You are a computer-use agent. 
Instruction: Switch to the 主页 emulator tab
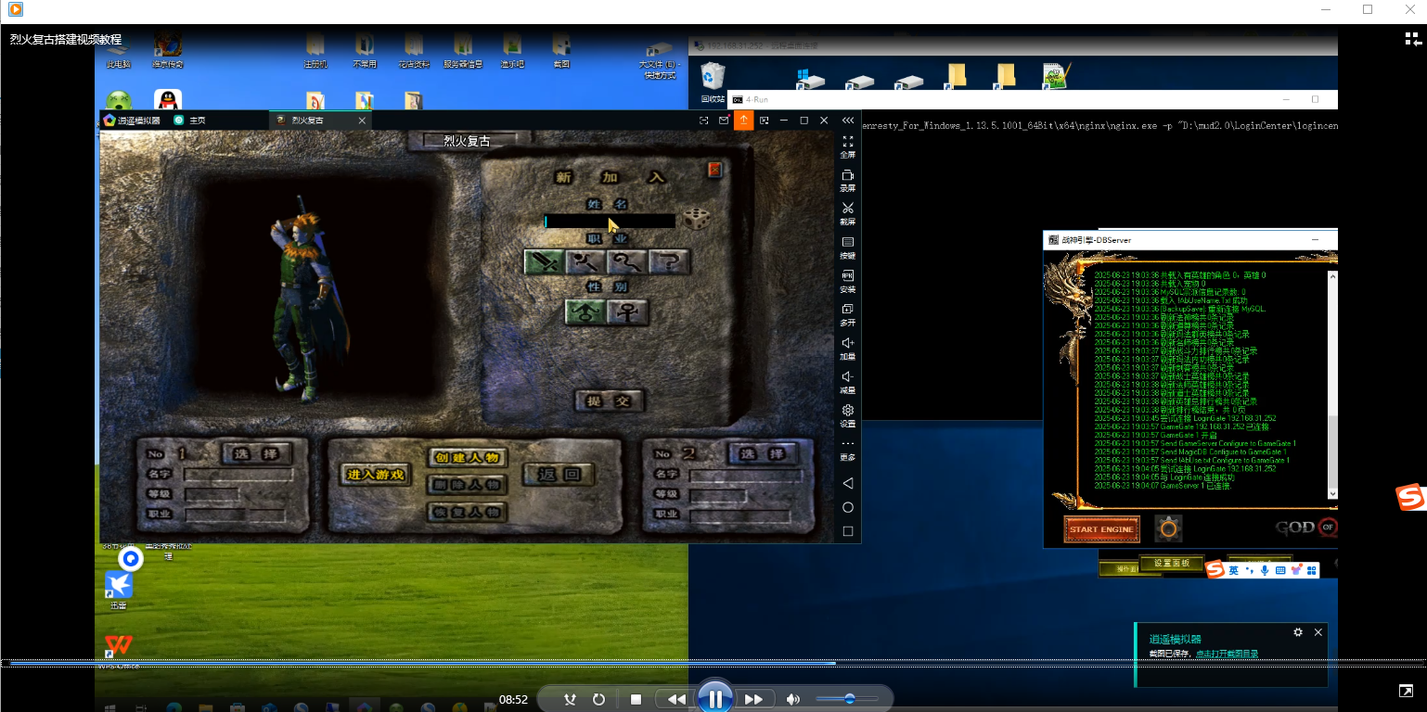click(190, 121)
